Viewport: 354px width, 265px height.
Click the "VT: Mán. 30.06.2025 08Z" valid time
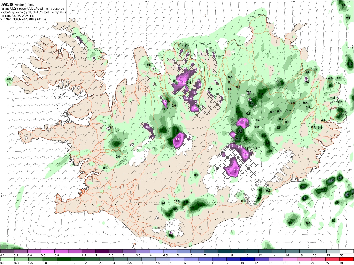pyautogui.click(x=17, y=19)
